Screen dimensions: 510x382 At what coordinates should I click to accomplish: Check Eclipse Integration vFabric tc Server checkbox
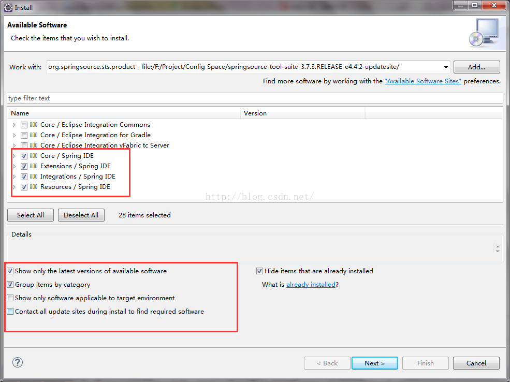24,145
